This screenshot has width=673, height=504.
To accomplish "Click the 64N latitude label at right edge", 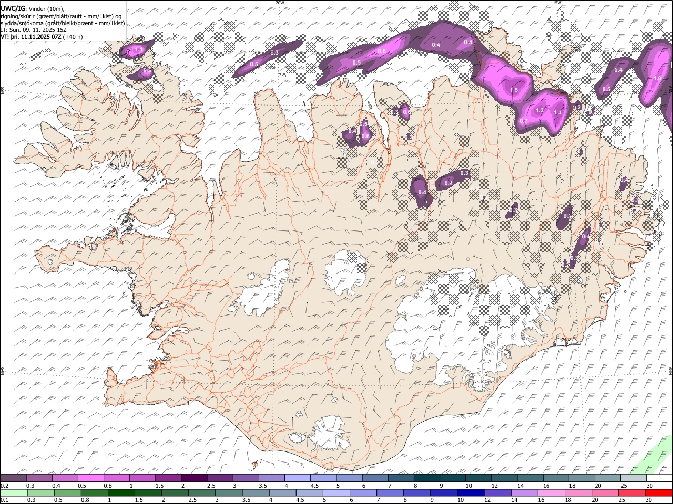I will pos(670,370).
